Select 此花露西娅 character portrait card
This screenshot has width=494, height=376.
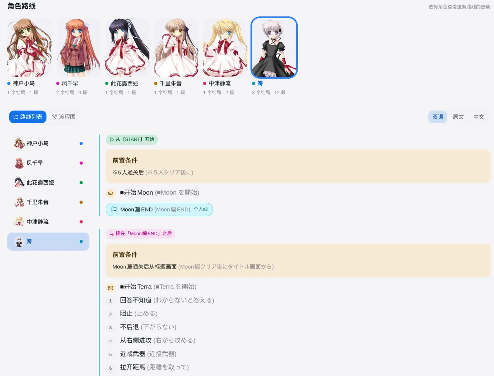[127, 56]
